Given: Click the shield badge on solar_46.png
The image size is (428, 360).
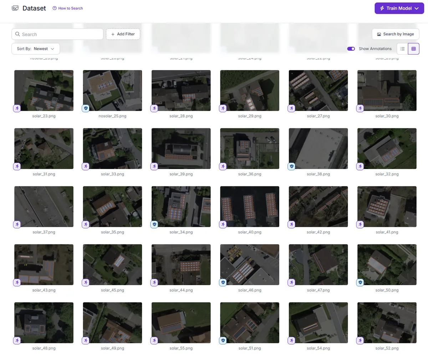Looking at the screenshot, I should [x=223, y=282].
